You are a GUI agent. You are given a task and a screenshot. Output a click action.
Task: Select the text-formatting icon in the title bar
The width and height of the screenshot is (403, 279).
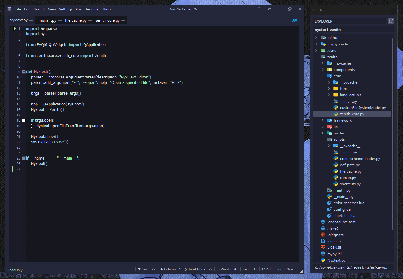click(259, 9)
